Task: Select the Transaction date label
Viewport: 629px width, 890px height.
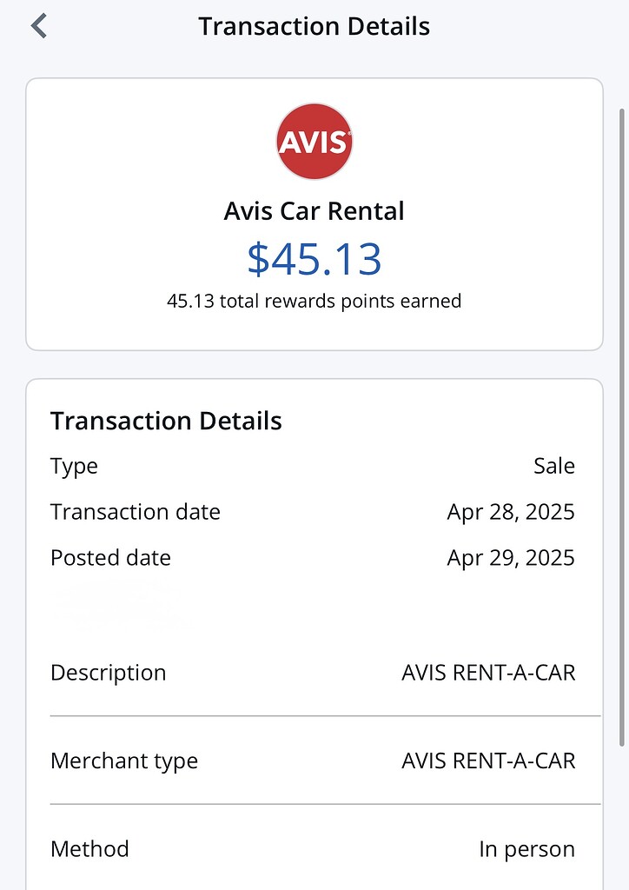Action: 135,512
